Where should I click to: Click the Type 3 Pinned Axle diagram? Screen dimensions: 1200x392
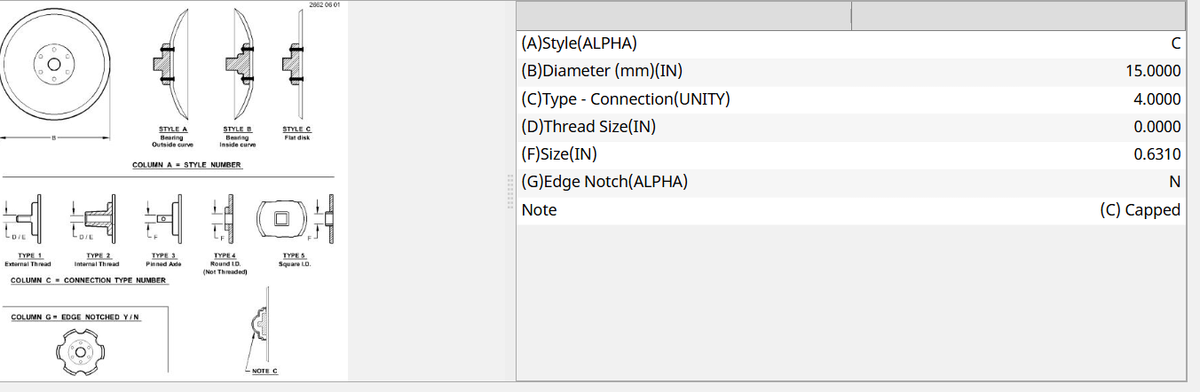164,216
